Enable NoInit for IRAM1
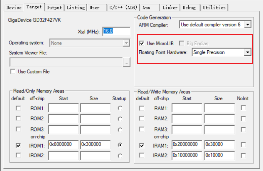 244,146
